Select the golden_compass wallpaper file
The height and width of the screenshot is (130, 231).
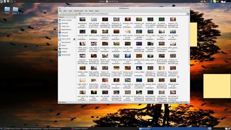[x=139, y=59]
